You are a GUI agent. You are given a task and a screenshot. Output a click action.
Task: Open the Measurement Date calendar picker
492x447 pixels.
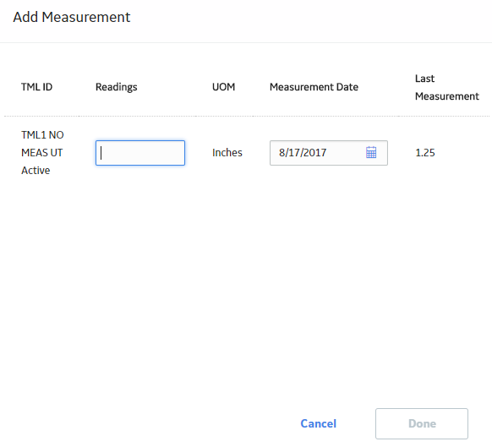[x=371, y=152]
